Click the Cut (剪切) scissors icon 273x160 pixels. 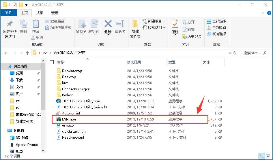pyautogui.click(x=33, y=37)
